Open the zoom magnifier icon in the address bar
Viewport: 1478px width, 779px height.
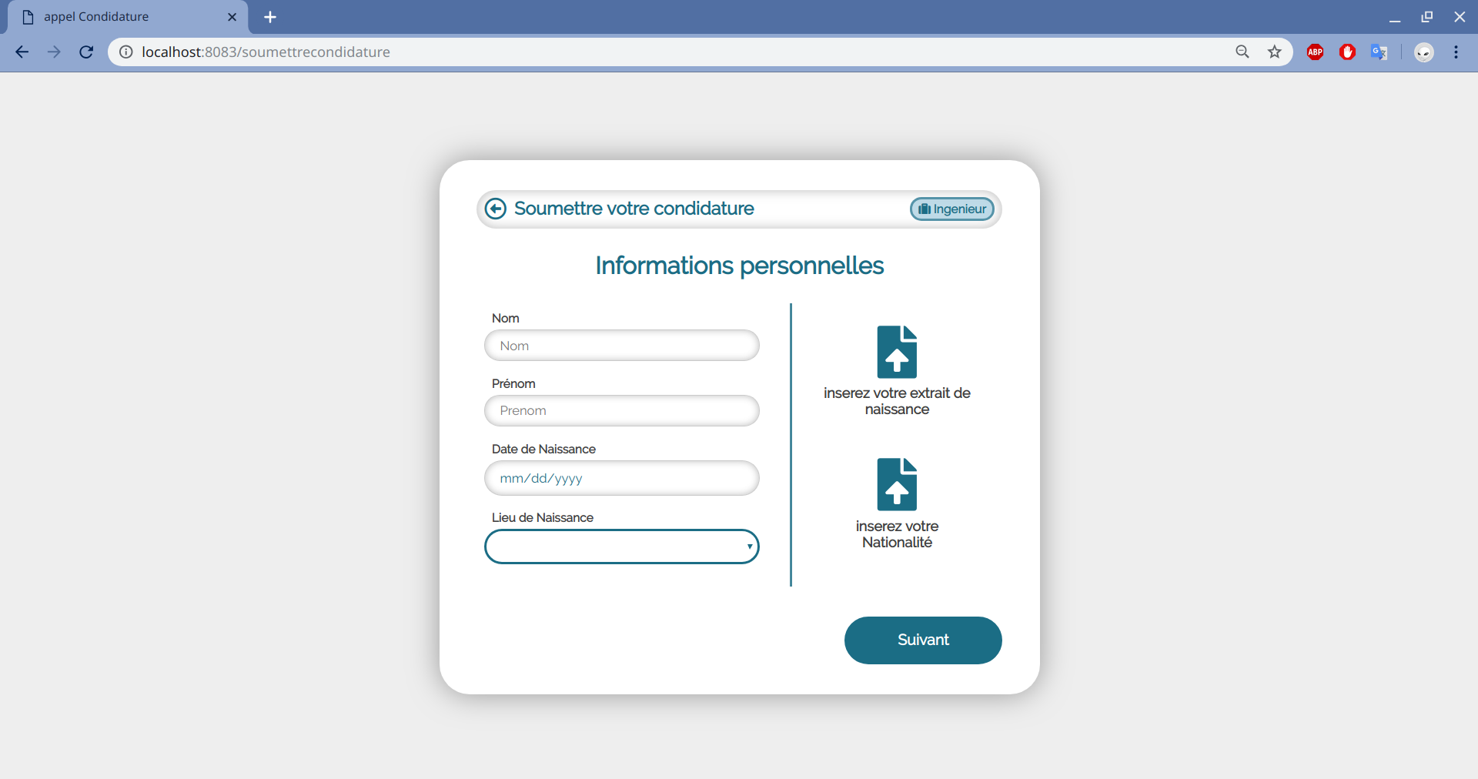click(1242, 52)
